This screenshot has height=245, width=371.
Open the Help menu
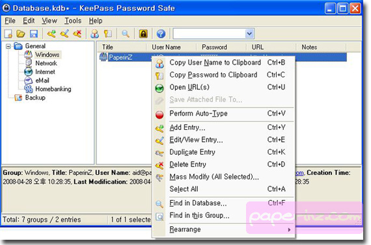tap(96, 21)
